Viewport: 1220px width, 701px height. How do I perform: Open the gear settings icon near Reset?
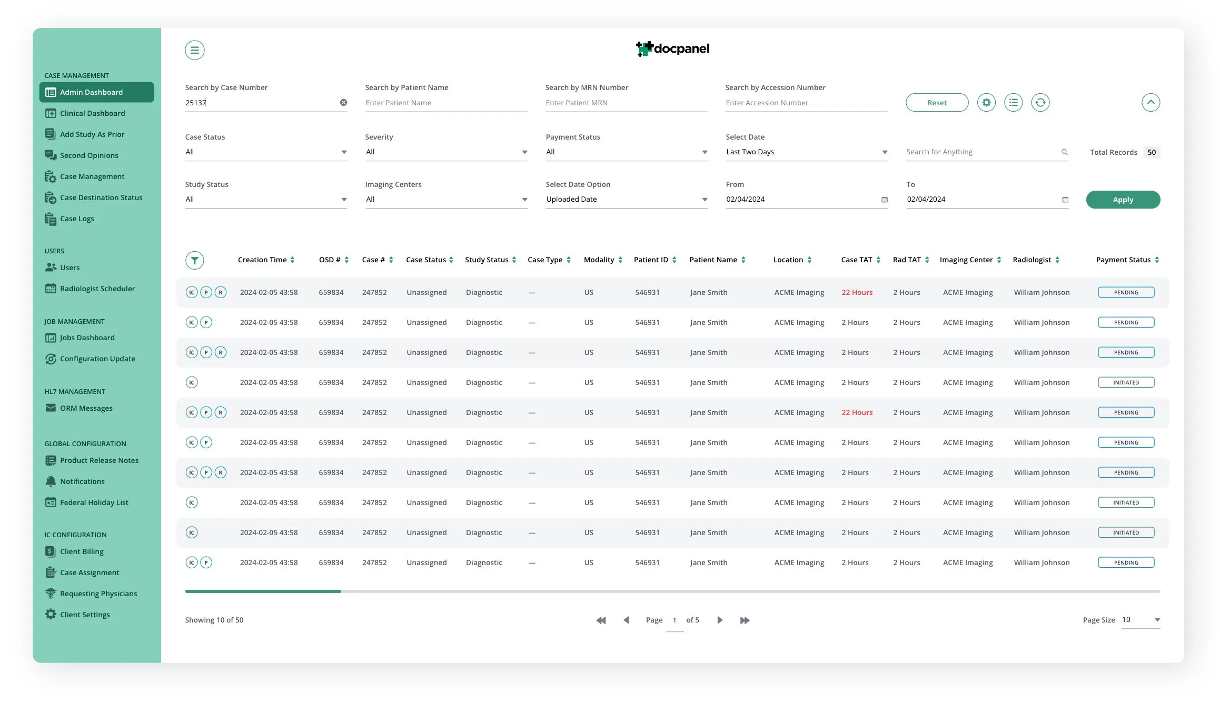coord(986,103)
